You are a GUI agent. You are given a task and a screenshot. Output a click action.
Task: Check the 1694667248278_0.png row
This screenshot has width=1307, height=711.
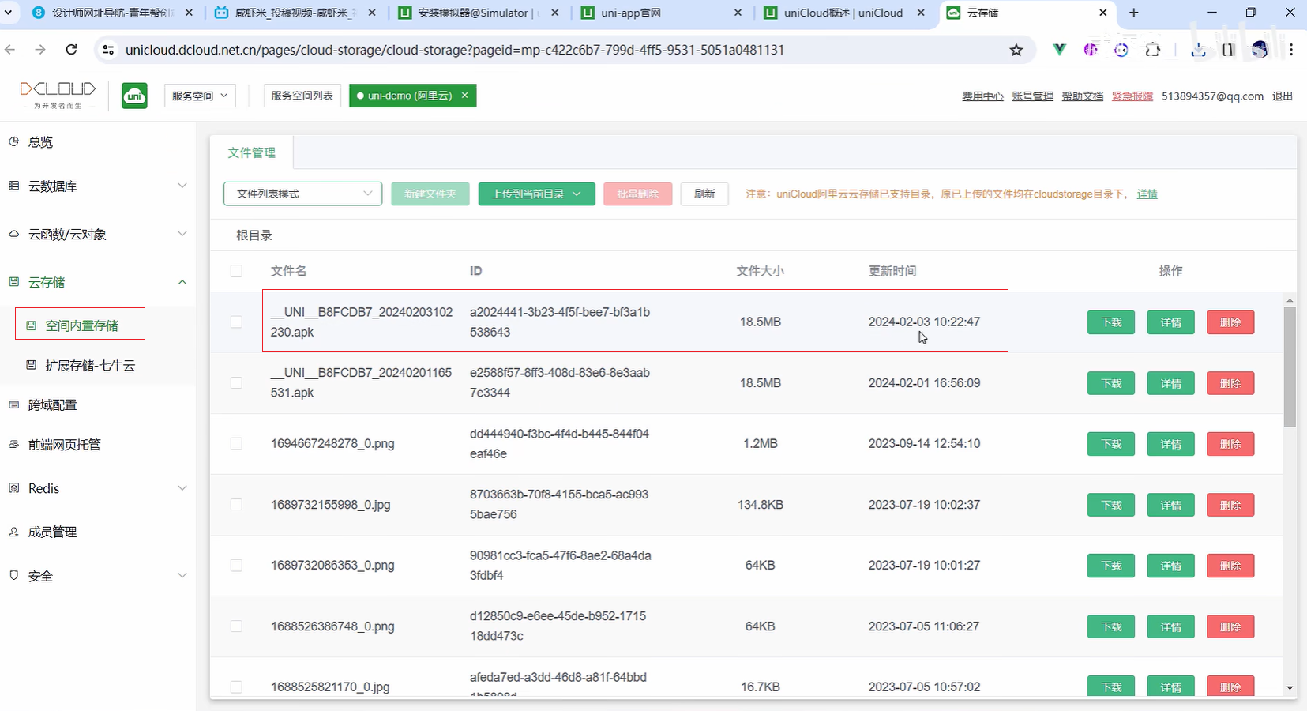236,444
